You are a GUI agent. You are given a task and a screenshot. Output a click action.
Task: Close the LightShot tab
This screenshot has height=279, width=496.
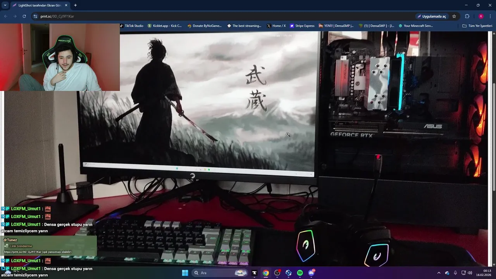pos(66,5)
